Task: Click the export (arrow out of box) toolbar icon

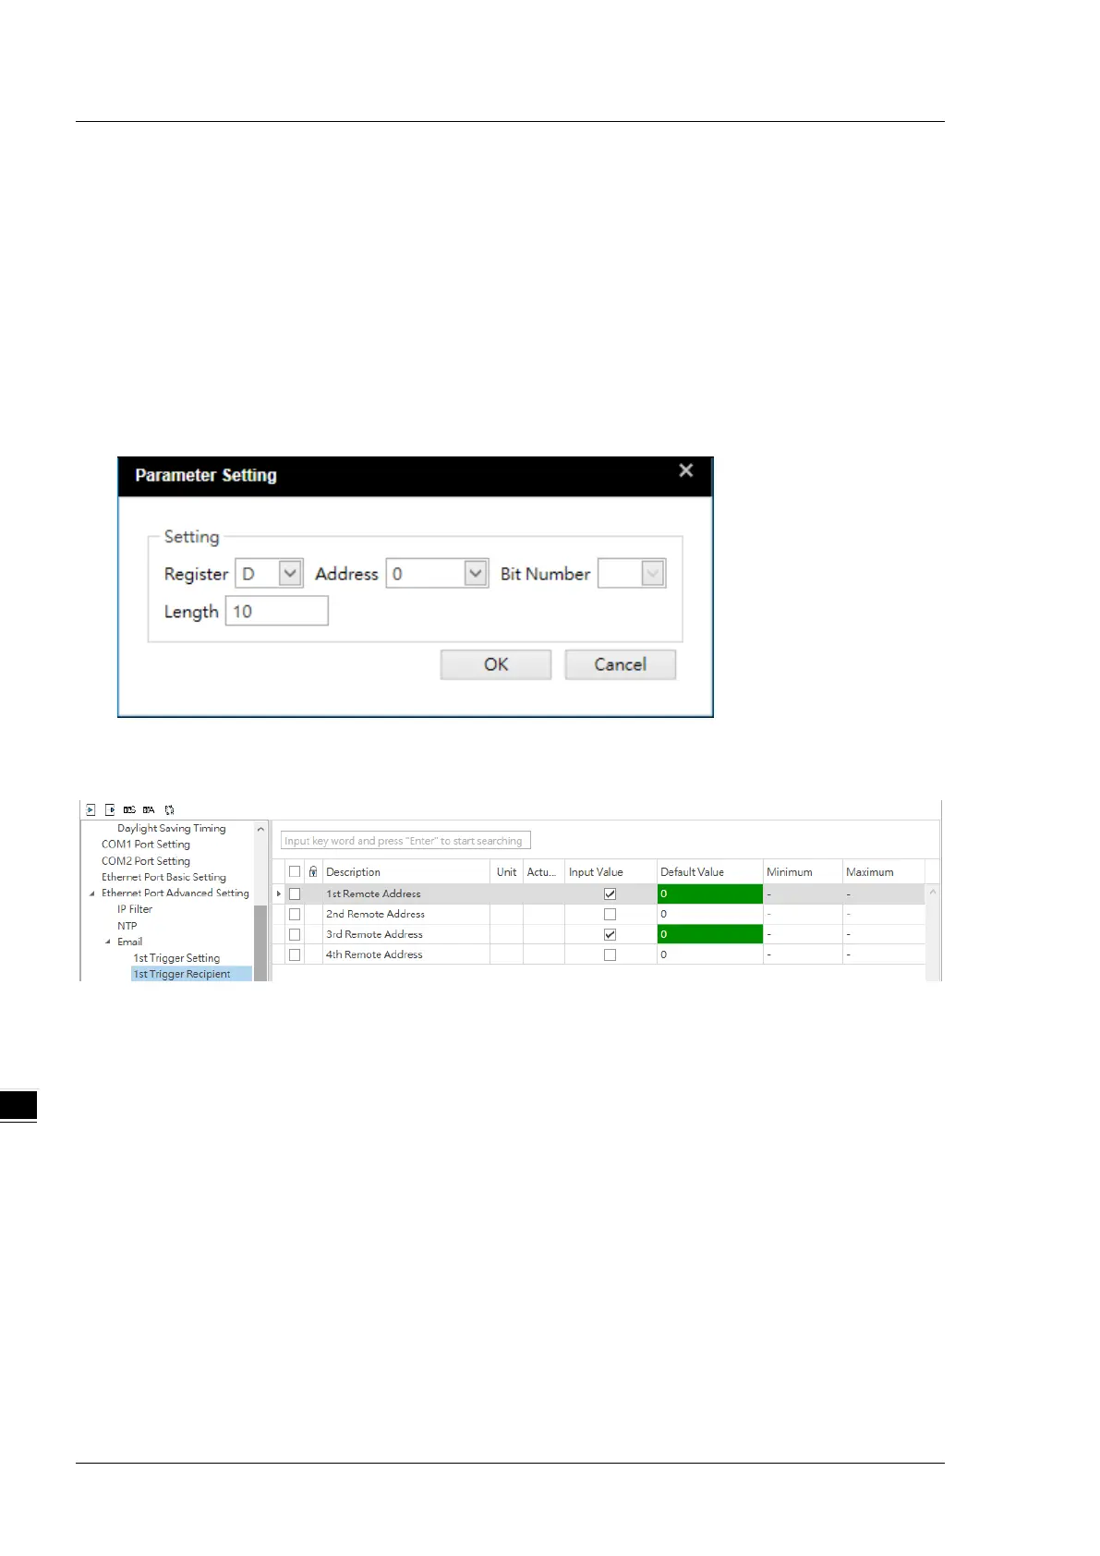Action: 110,809
